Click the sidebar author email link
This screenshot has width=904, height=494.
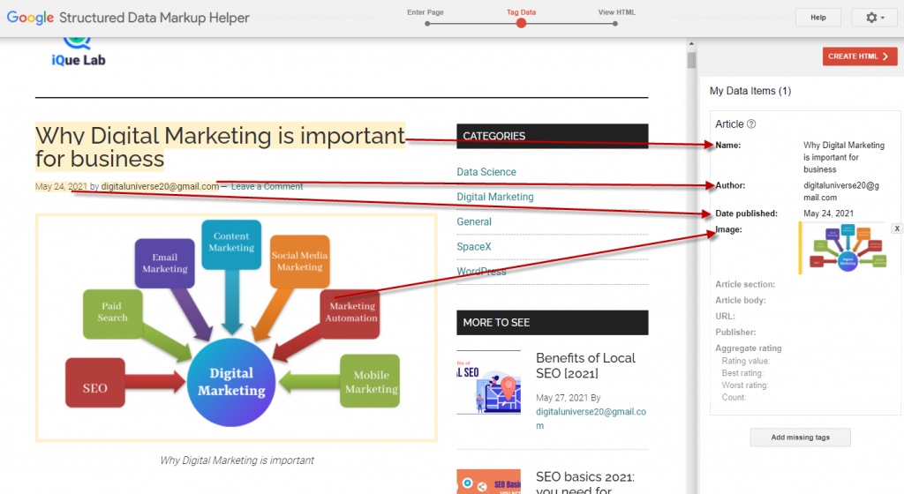click(x=591, y=418)
